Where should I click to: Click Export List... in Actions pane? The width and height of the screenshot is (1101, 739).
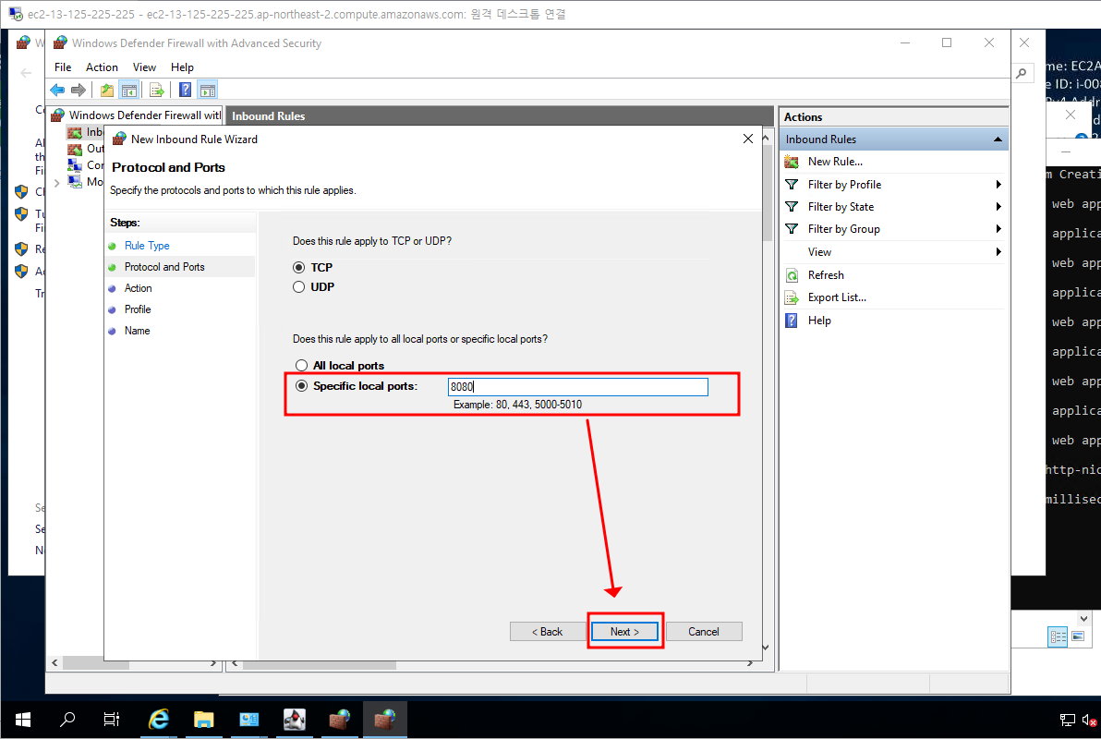(837, 297)
